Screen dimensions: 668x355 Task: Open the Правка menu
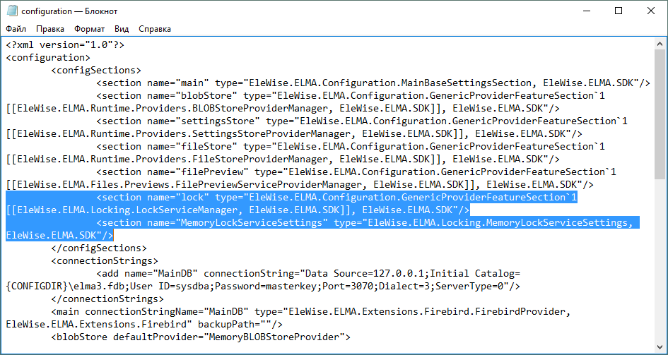(x=50, y=29)
